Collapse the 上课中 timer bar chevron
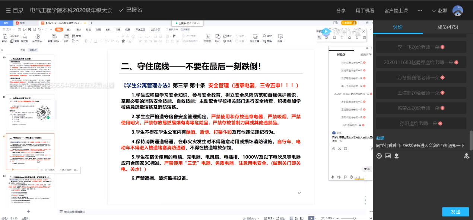 pos(199,23)
